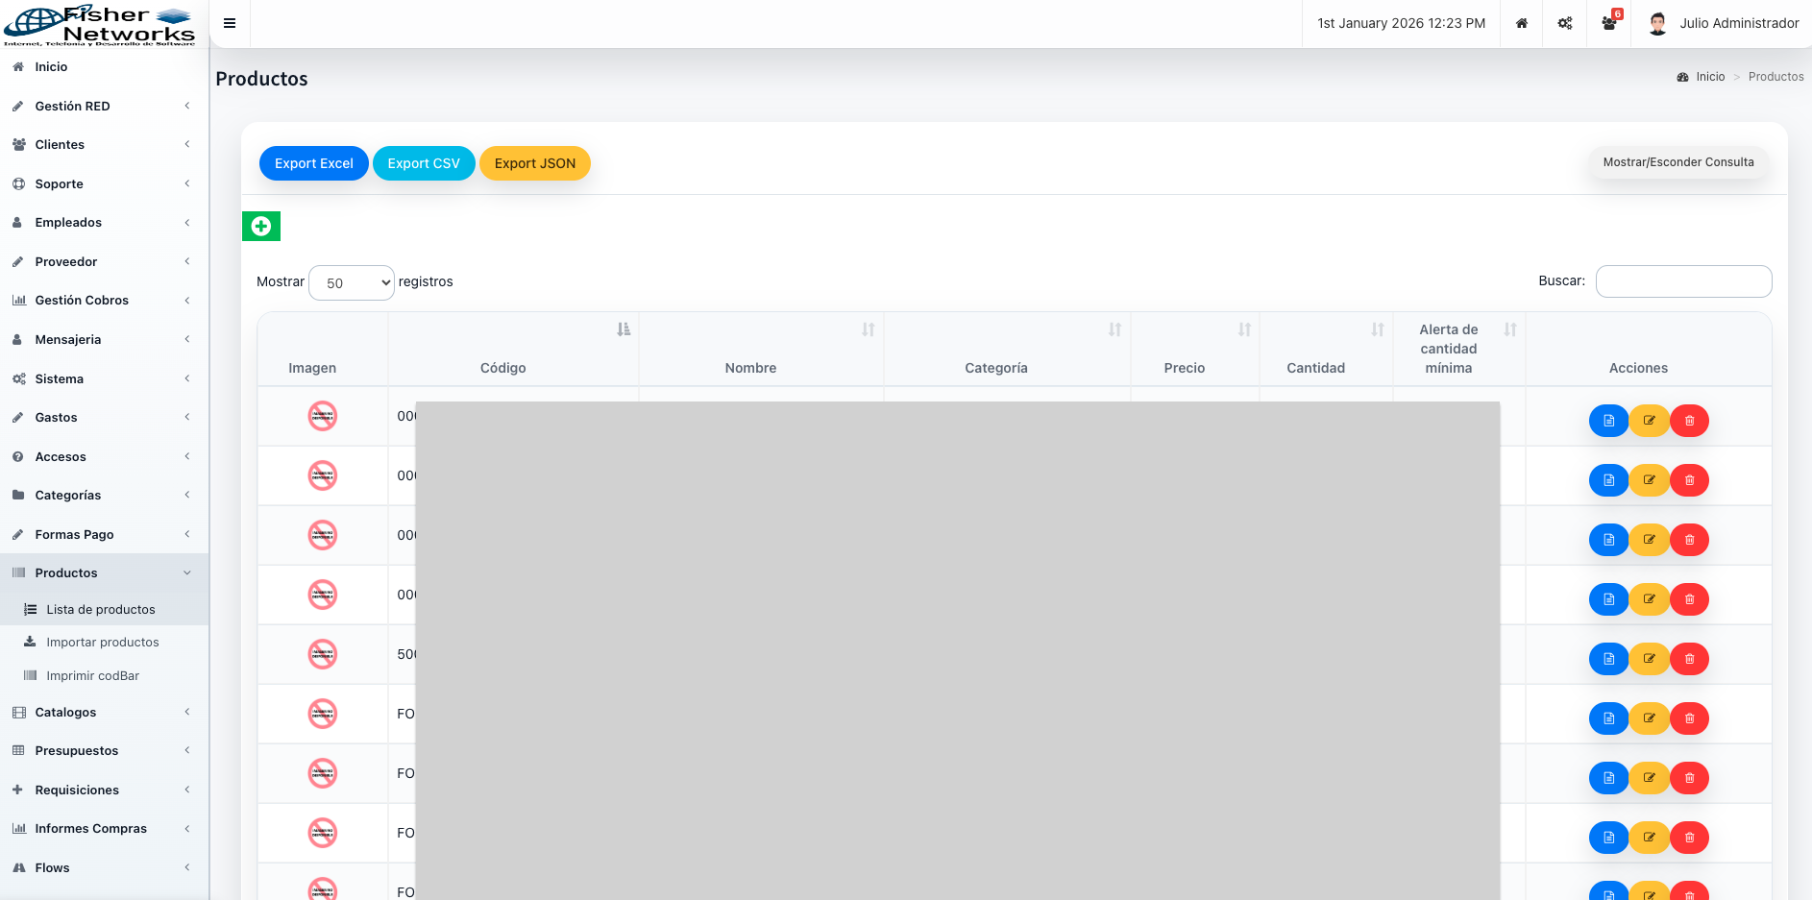This screenshot has width=1812, height=900.
Task: Open the home icon in top bar
Action: (x=1521, y=23)
